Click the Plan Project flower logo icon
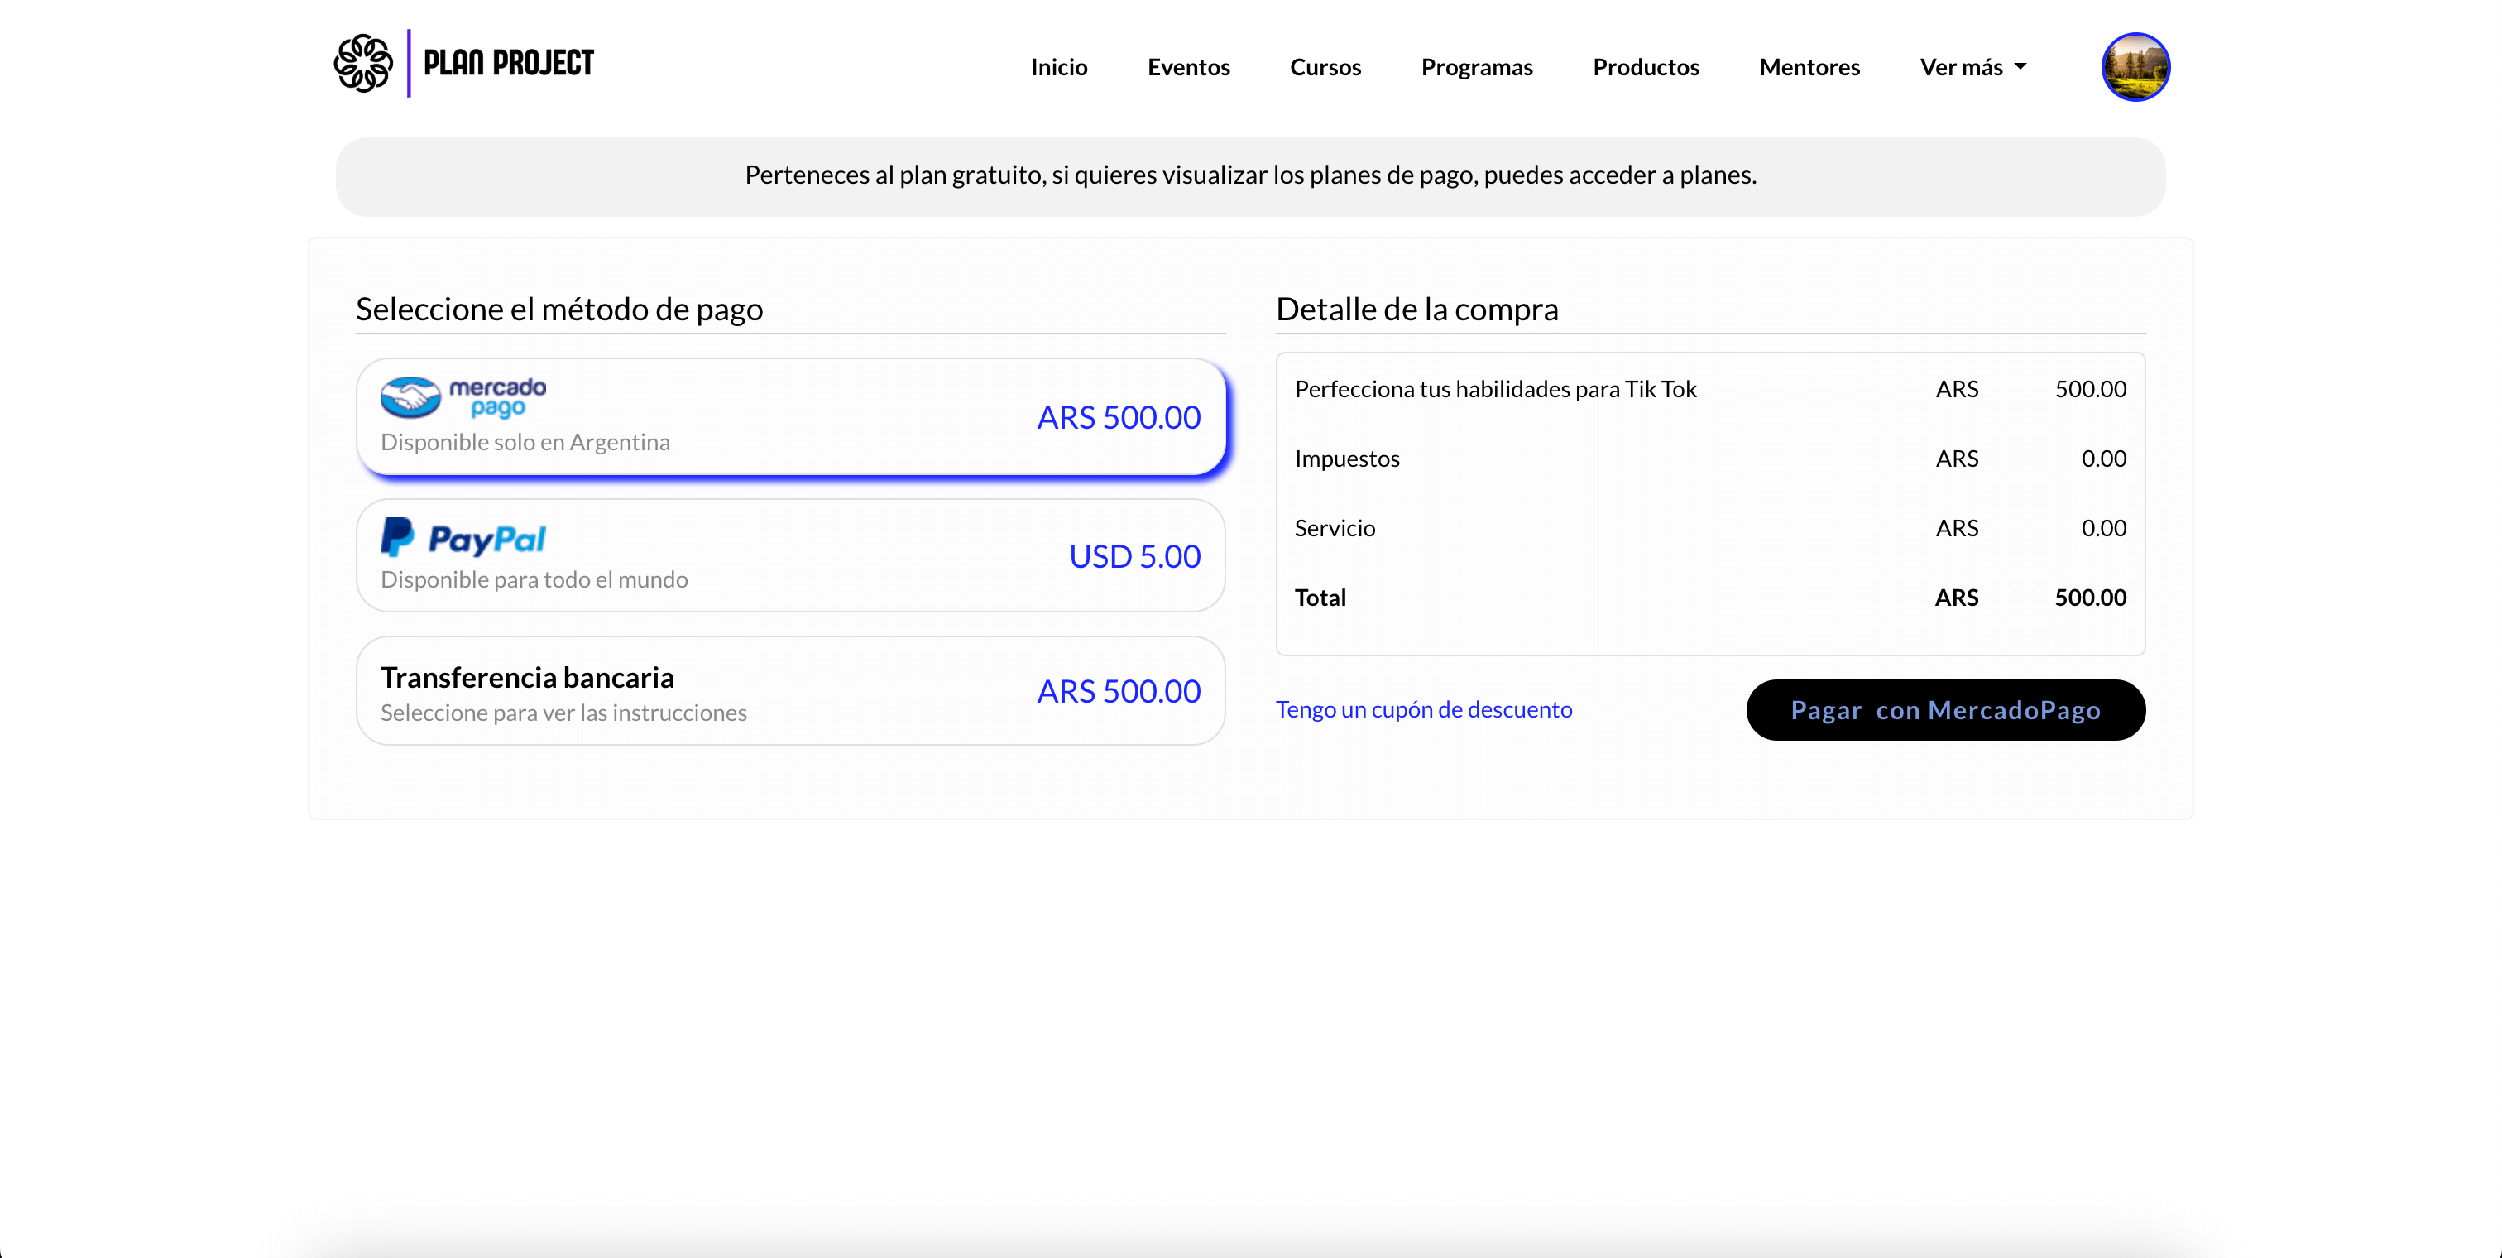This screenshot has height=1258, width=2502. (362, 64)
